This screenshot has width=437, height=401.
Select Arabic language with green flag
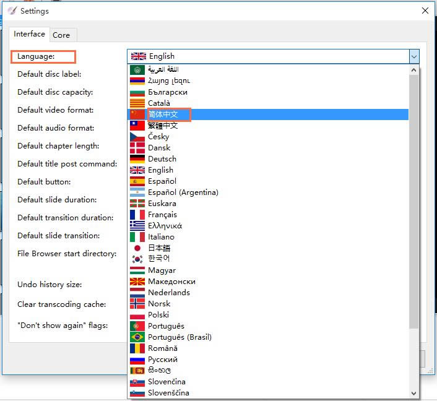pos(268,70)
